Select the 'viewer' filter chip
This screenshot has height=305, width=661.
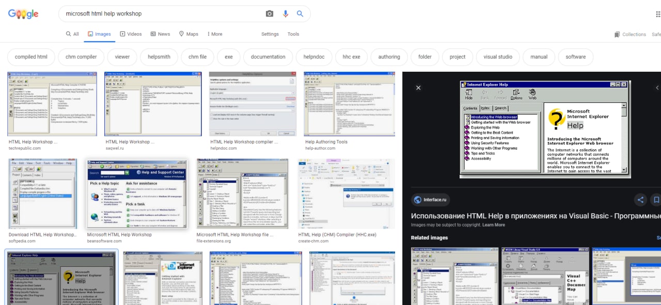point(122,57)
